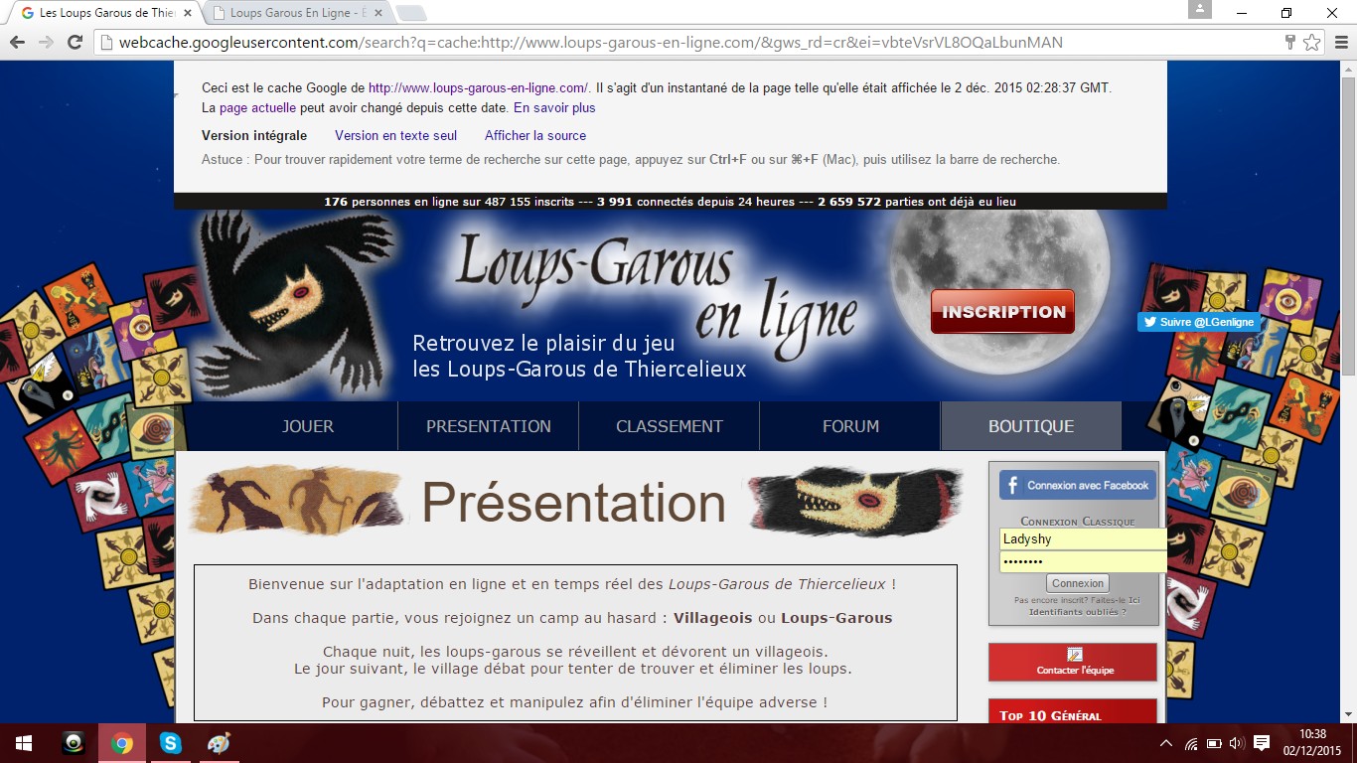Click the 'Afficher la source' link
This screenshot has height=763, width=1357.
[x=535, y=135]
